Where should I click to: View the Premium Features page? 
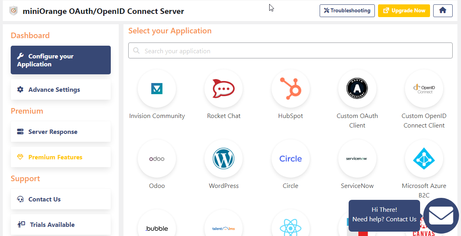pyautogui.click(x=60, y=157)
